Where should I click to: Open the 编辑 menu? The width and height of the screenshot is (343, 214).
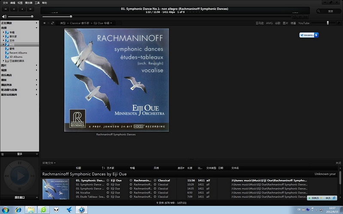(x=13, y=3)
